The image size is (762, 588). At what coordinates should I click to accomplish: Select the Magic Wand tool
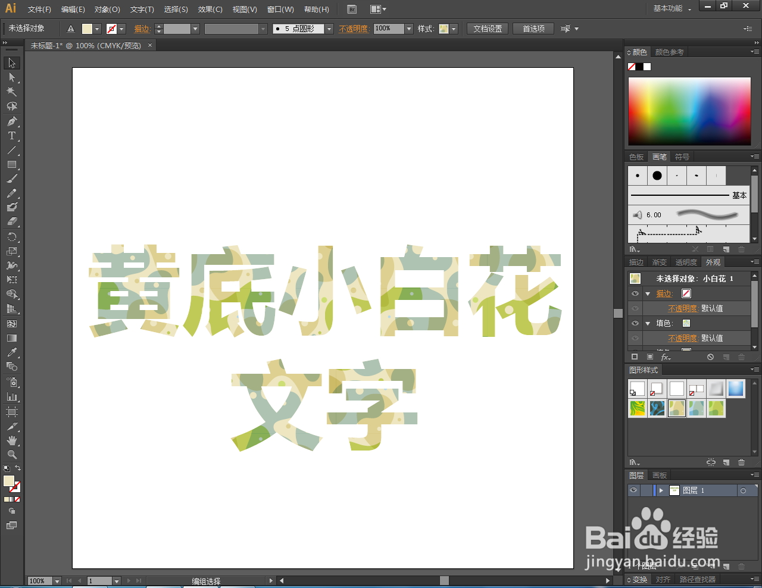coord(12,92)
